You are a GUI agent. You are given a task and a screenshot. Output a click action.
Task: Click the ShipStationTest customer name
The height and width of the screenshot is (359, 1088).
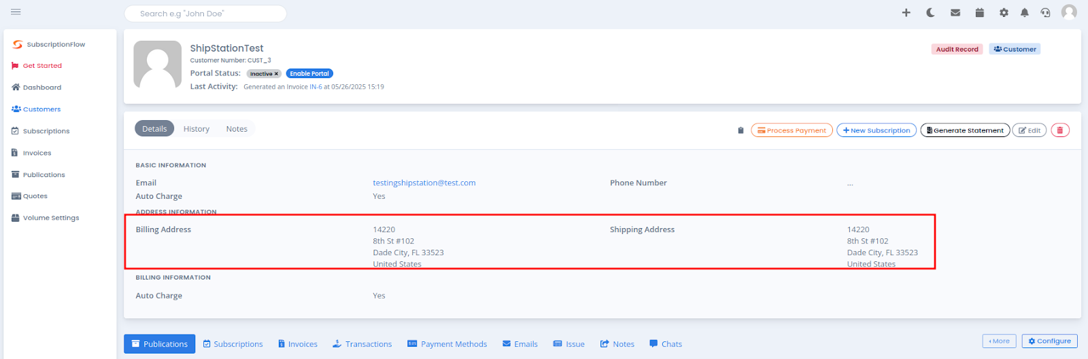pos(226,48)
